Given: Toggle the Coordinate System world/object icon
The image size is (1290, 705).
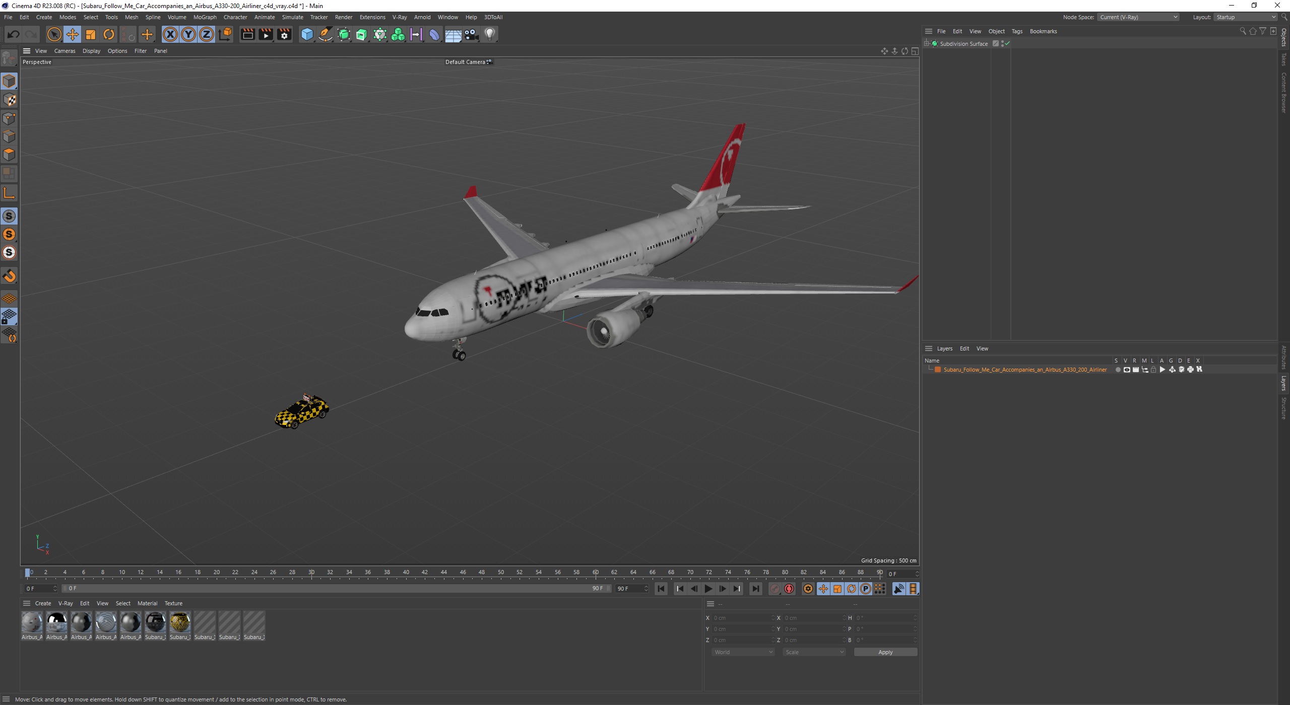Looking at the screenshot, I should (x=225, y=34).
